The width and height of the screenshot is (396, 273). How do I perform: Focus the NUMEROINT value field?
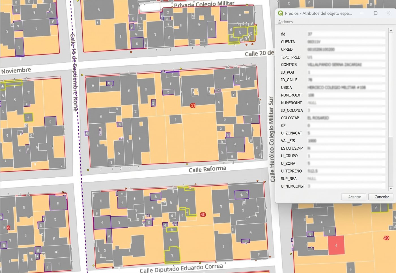(x=346, y=103)
